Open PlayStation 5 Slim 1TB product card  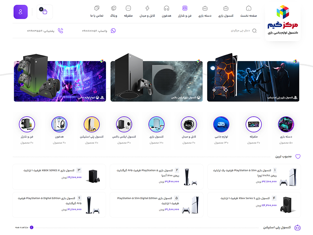(254, 177)
